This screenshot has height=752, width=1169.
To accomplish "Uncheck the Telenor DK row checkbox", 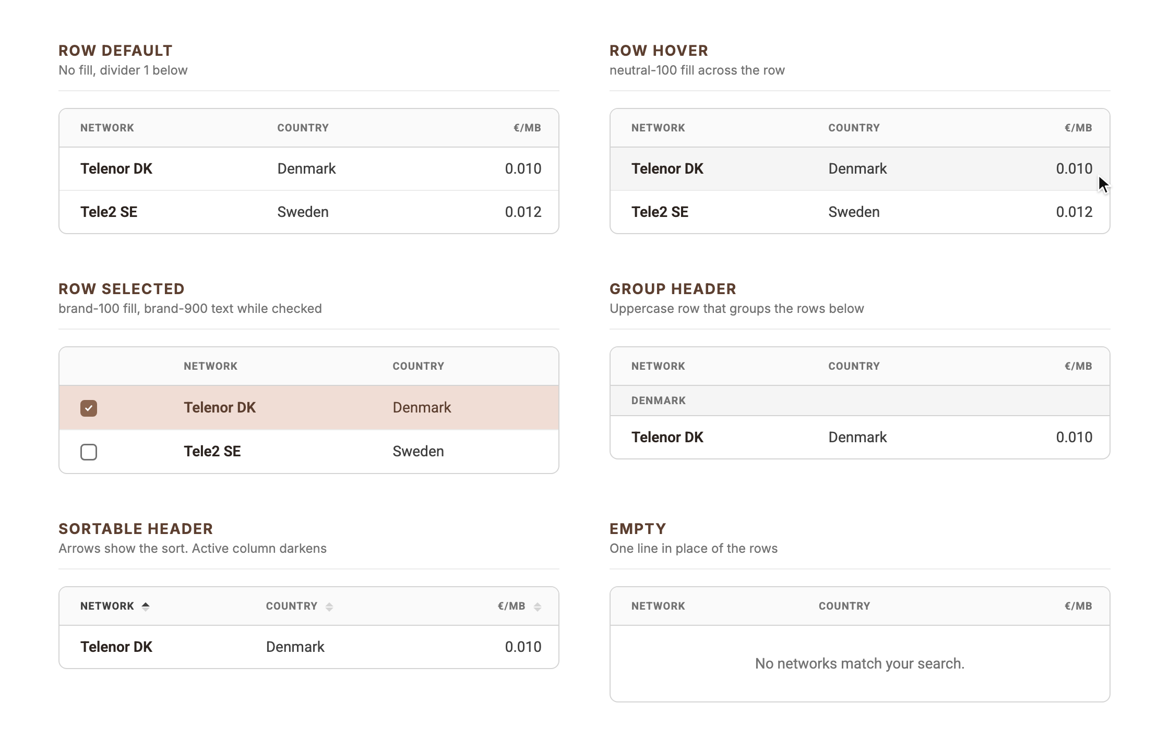I will click(x=89, y=408).
